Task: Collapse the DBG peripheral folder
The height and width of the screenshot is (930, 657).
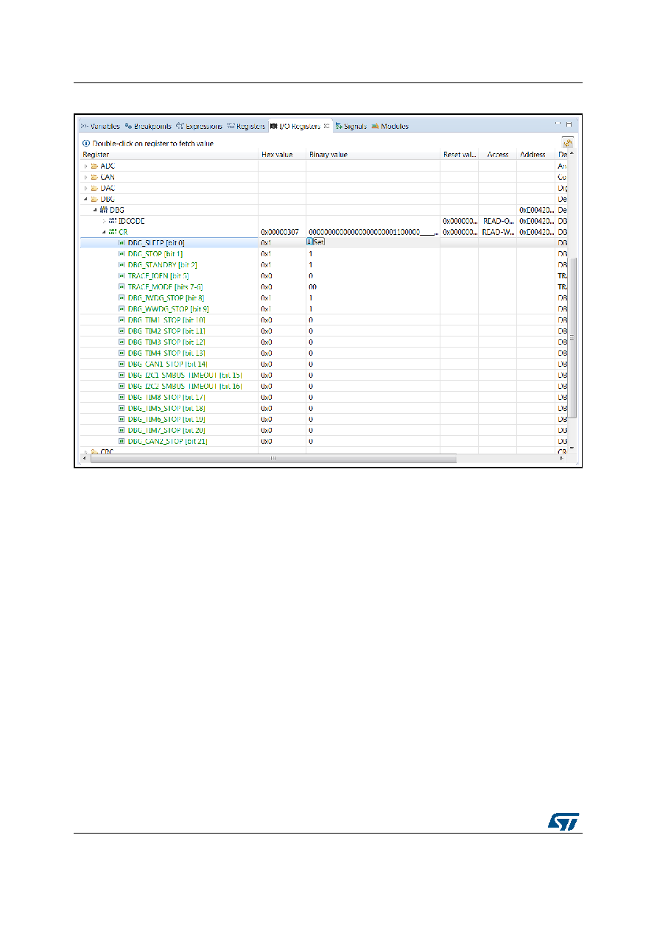Action: [86, 199]
